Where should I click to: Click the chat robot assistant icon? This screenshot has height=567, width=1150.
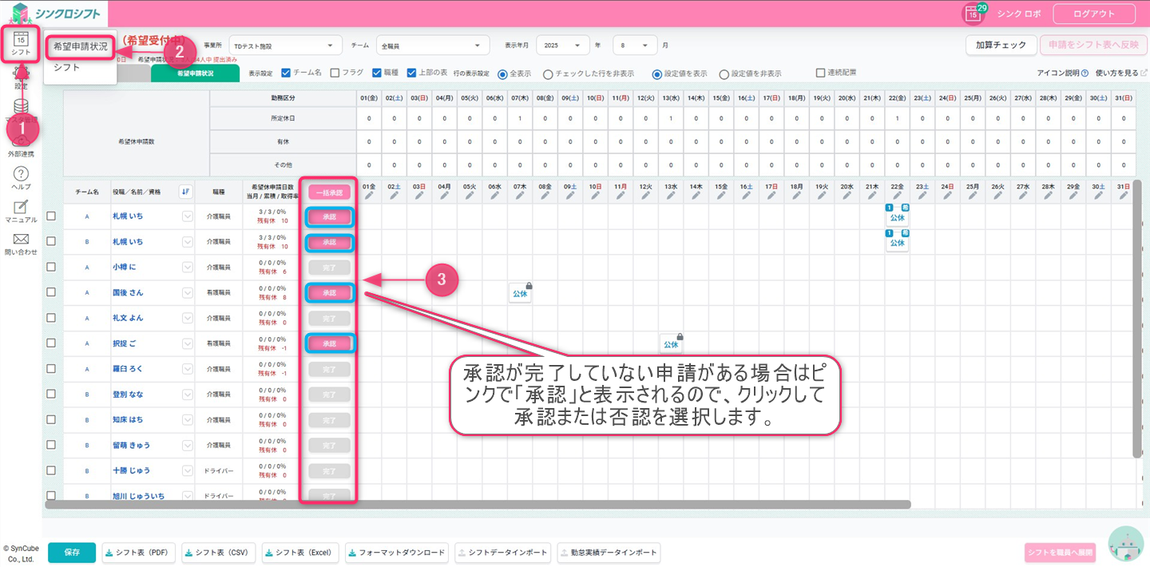[1126, 544]
